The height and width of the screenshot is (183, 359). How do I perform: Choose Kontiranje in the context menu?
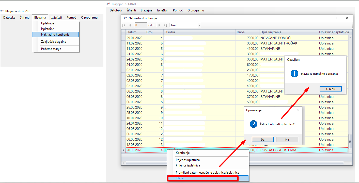coord(183,153)
